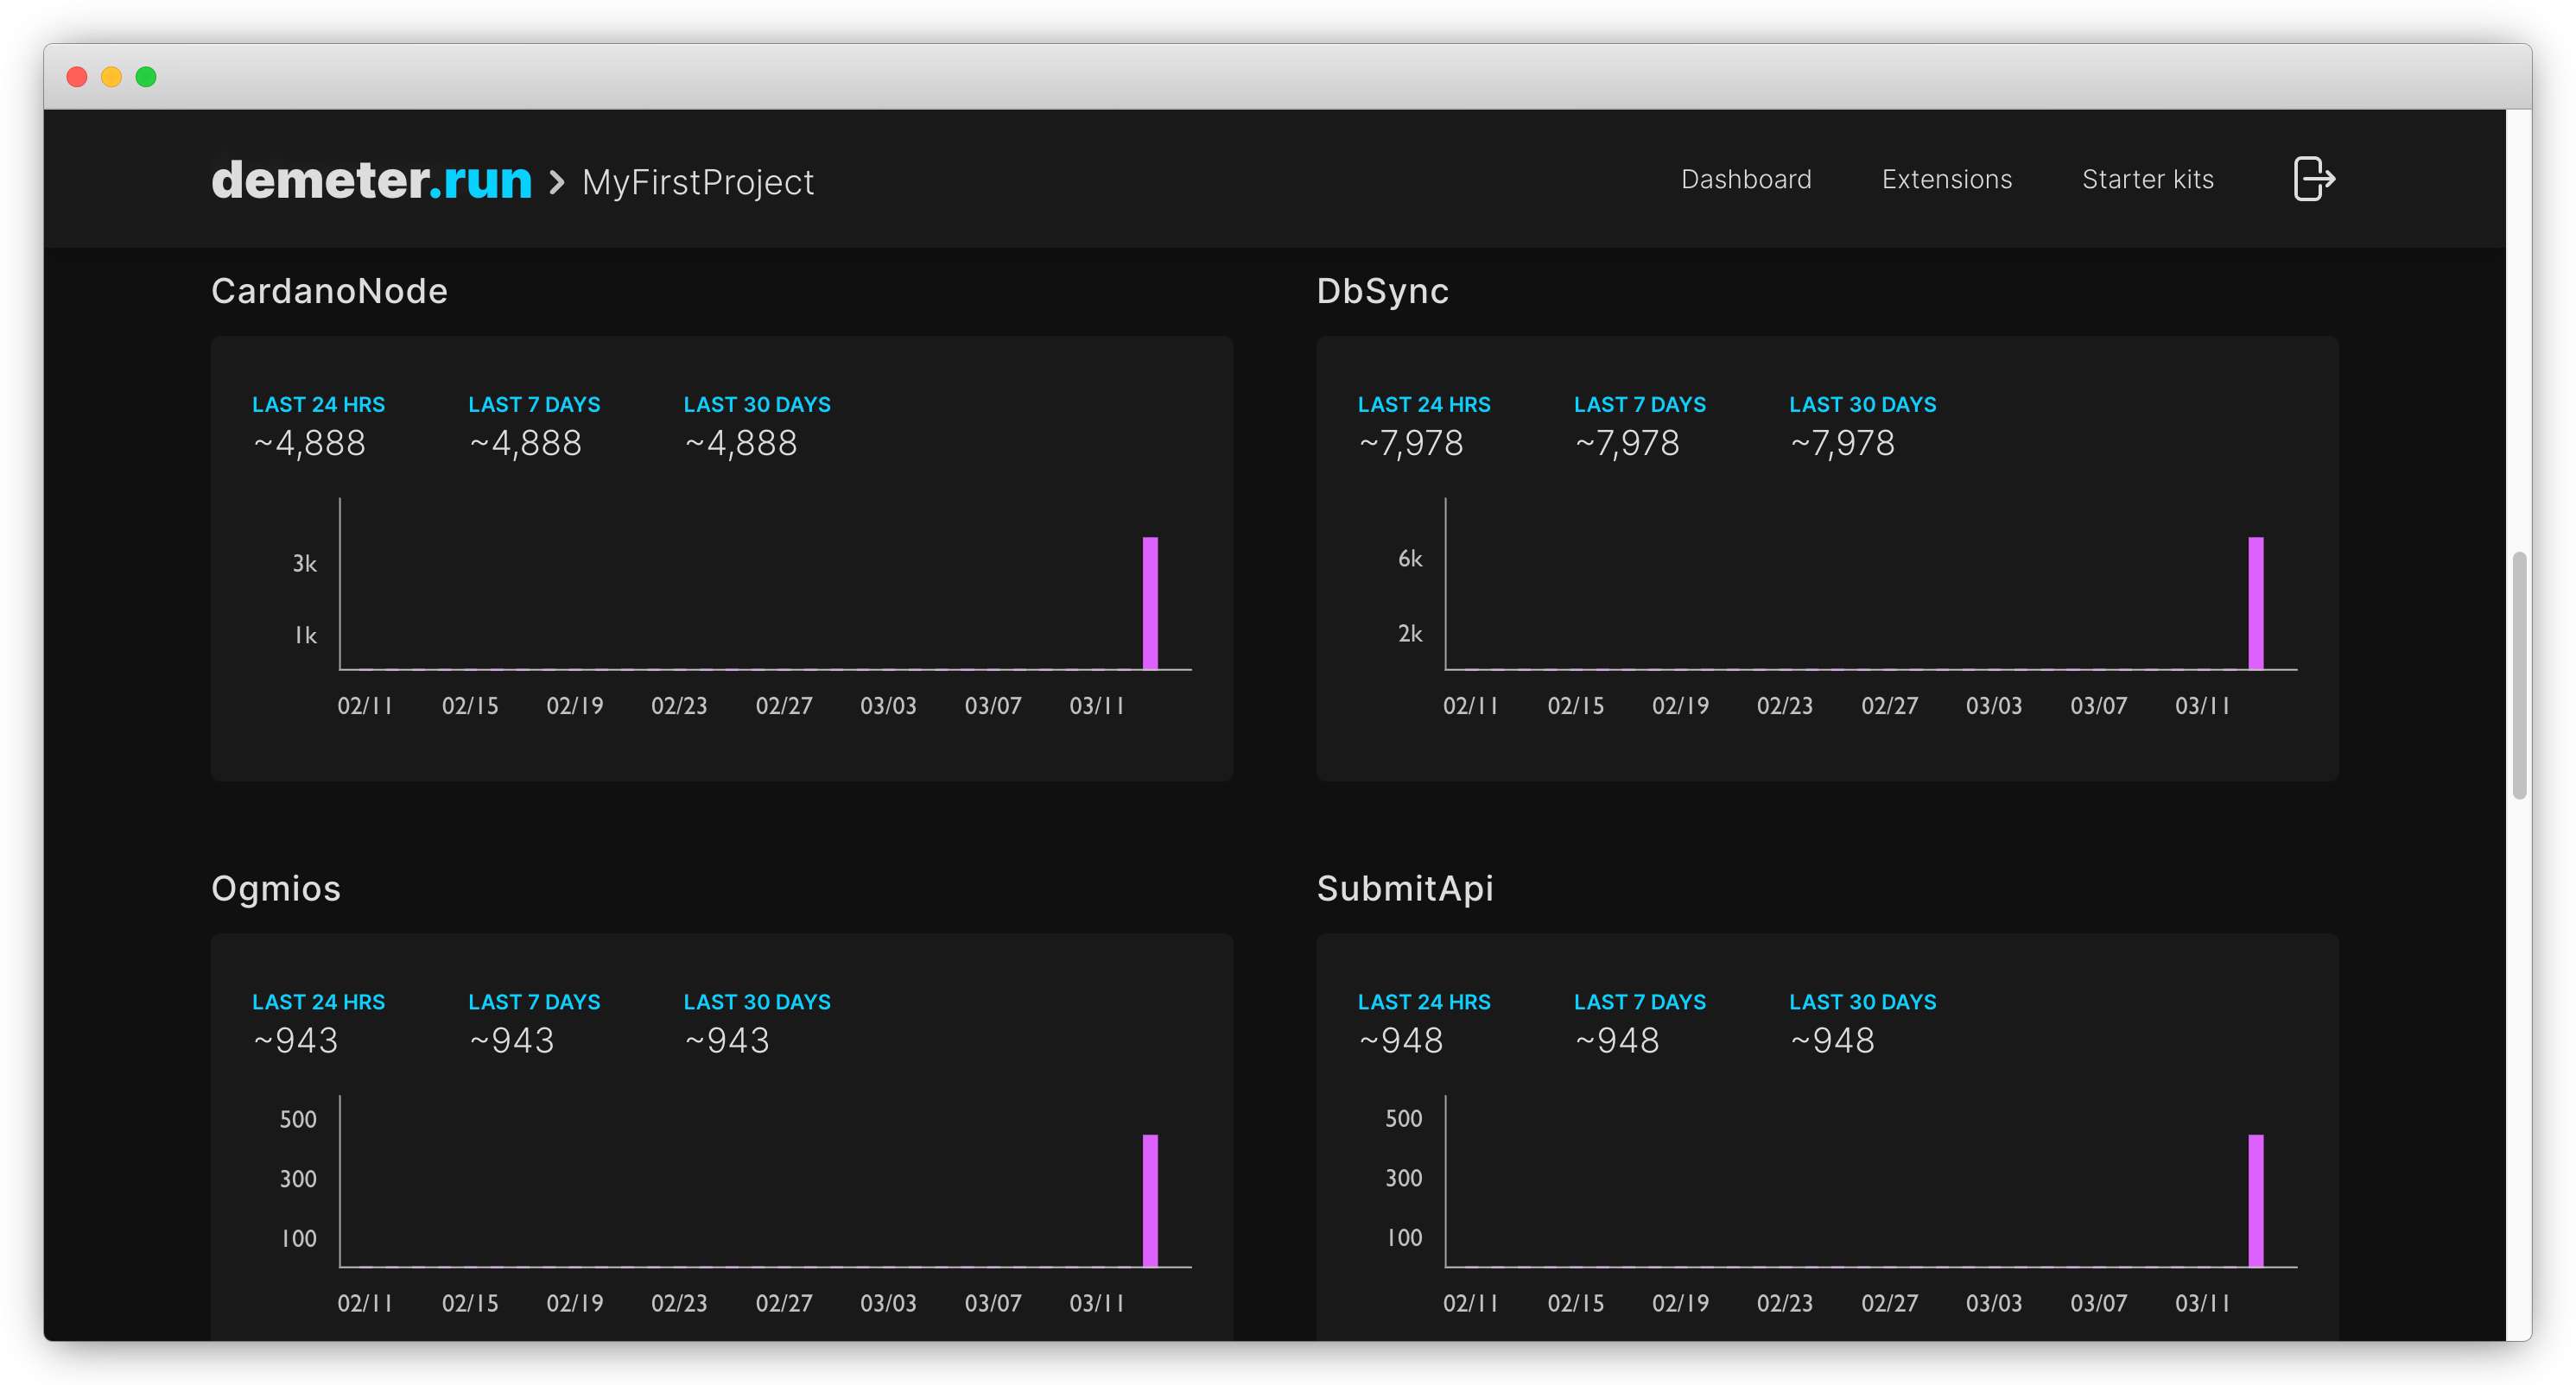This screenshot has height=1385, width=2576.
Task: Click 02/19 date label in CardanoNode chart
Action: tap(575, 705)
